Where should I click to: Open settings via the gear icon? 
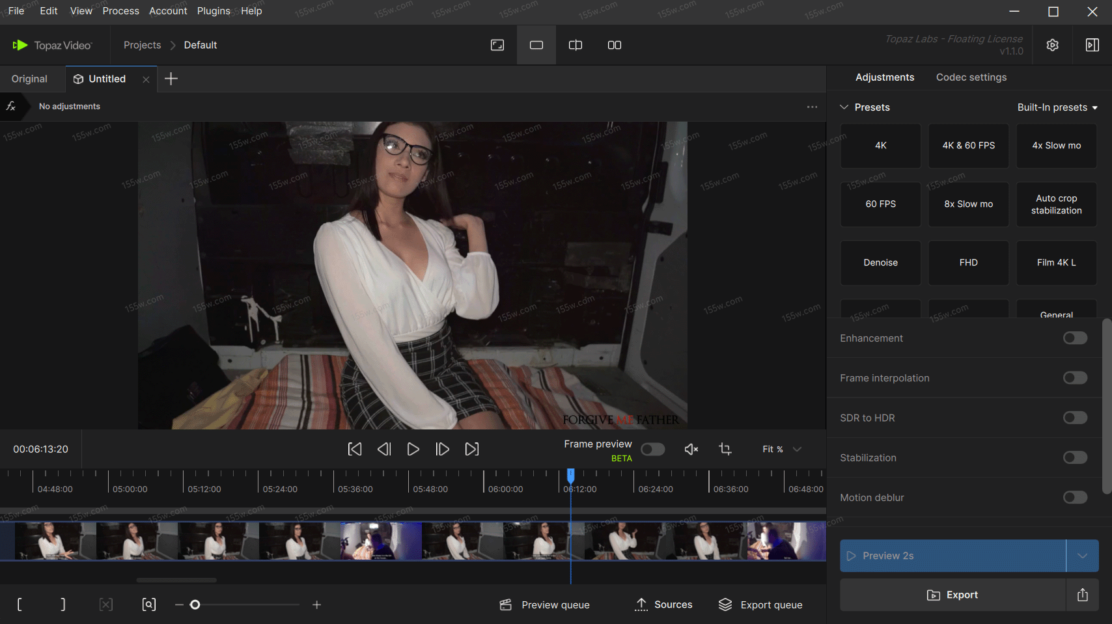1052,45
